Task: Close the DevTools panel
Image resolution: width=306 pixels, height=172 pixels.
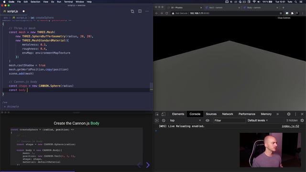Action: tap(302, 114)
